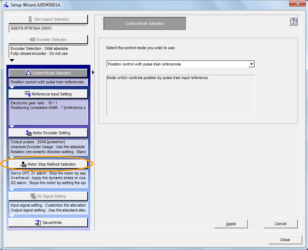The image size is (308, 250).
Task: Expand the control mode dropdown arrow
Action: pyautogui.click(x=251, y=64)
